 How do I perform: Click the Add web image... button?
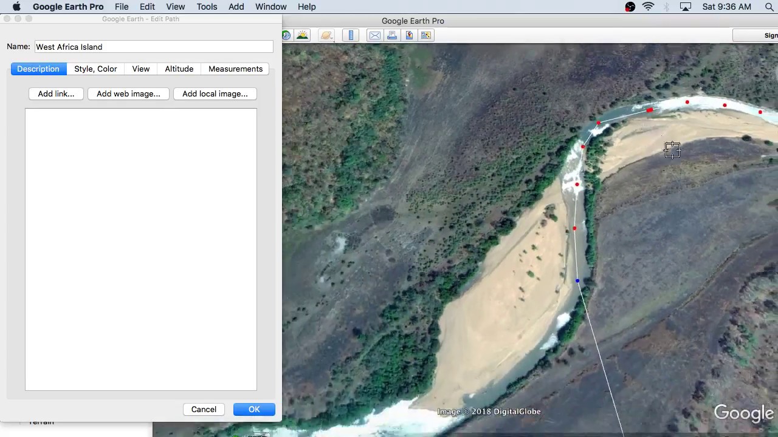(x=128, y=93)
